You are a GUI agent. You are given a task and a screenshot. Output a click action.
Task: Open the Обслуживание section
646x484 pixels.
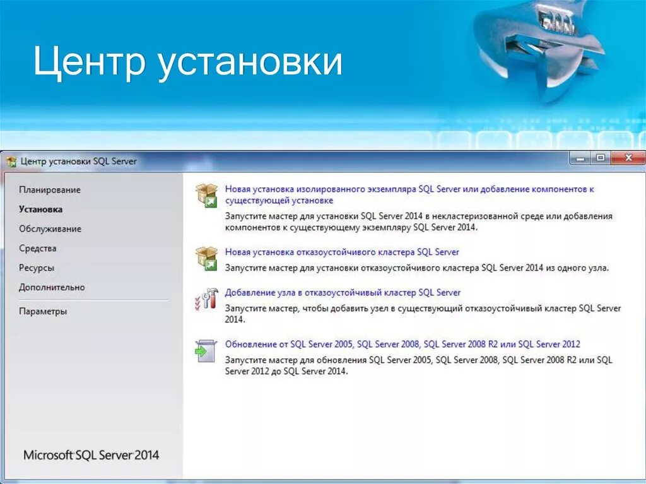pyautogui.click(x=50, y=229)
